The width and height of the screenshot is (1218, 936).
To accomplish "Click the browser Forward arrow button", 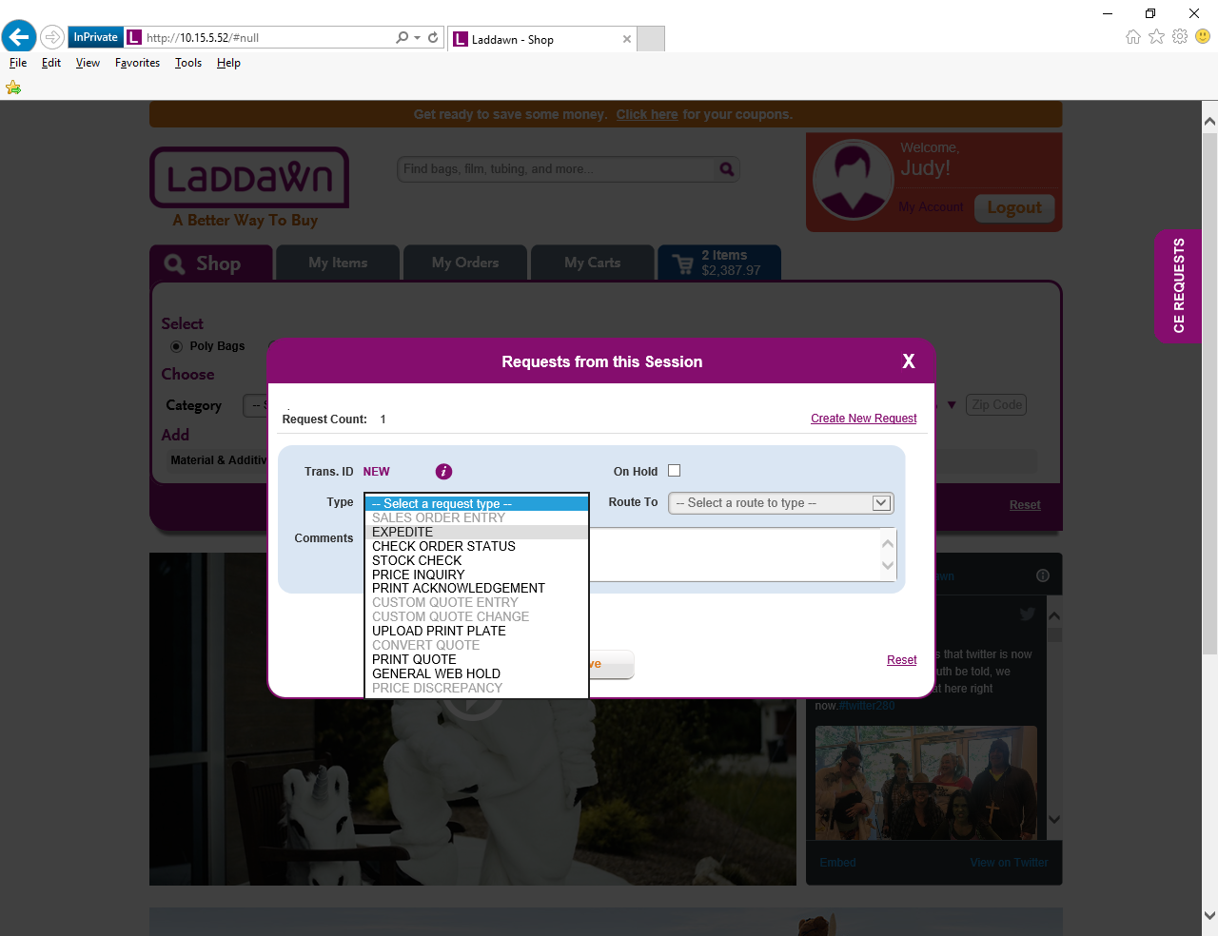I will (52, 37).
